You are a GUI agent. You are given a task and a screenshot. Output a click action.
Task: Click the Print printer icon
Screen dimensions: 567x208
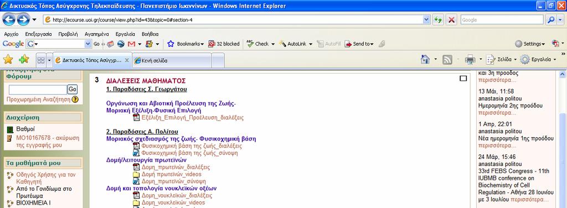(x=470, y=59)
